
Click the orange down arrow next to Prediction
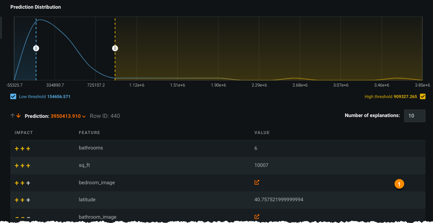[x=18, y=116]
